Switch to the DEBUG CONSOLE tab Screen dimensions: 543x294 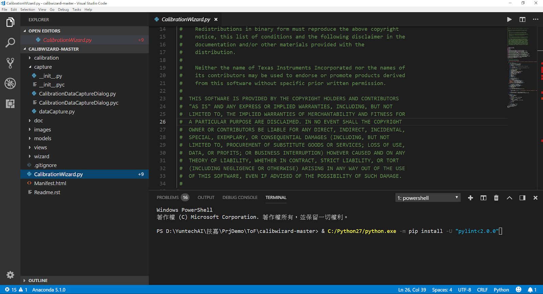point(240,197)
